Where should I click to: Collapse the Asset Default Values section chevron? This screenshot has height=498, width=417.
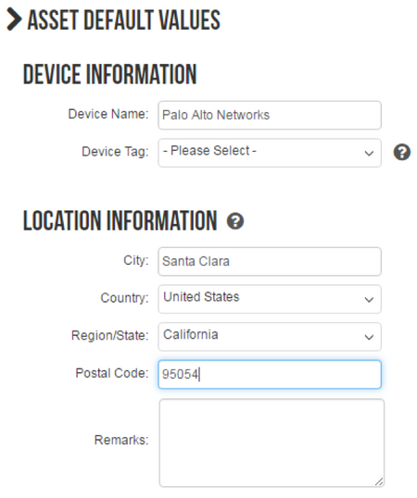(14, 19)
